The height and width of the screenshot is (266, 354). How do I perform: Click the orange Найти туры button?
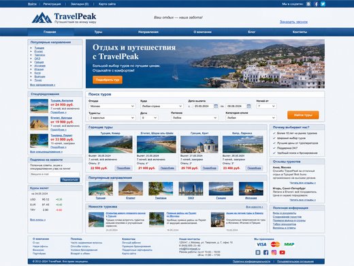(x=303, y=115)
